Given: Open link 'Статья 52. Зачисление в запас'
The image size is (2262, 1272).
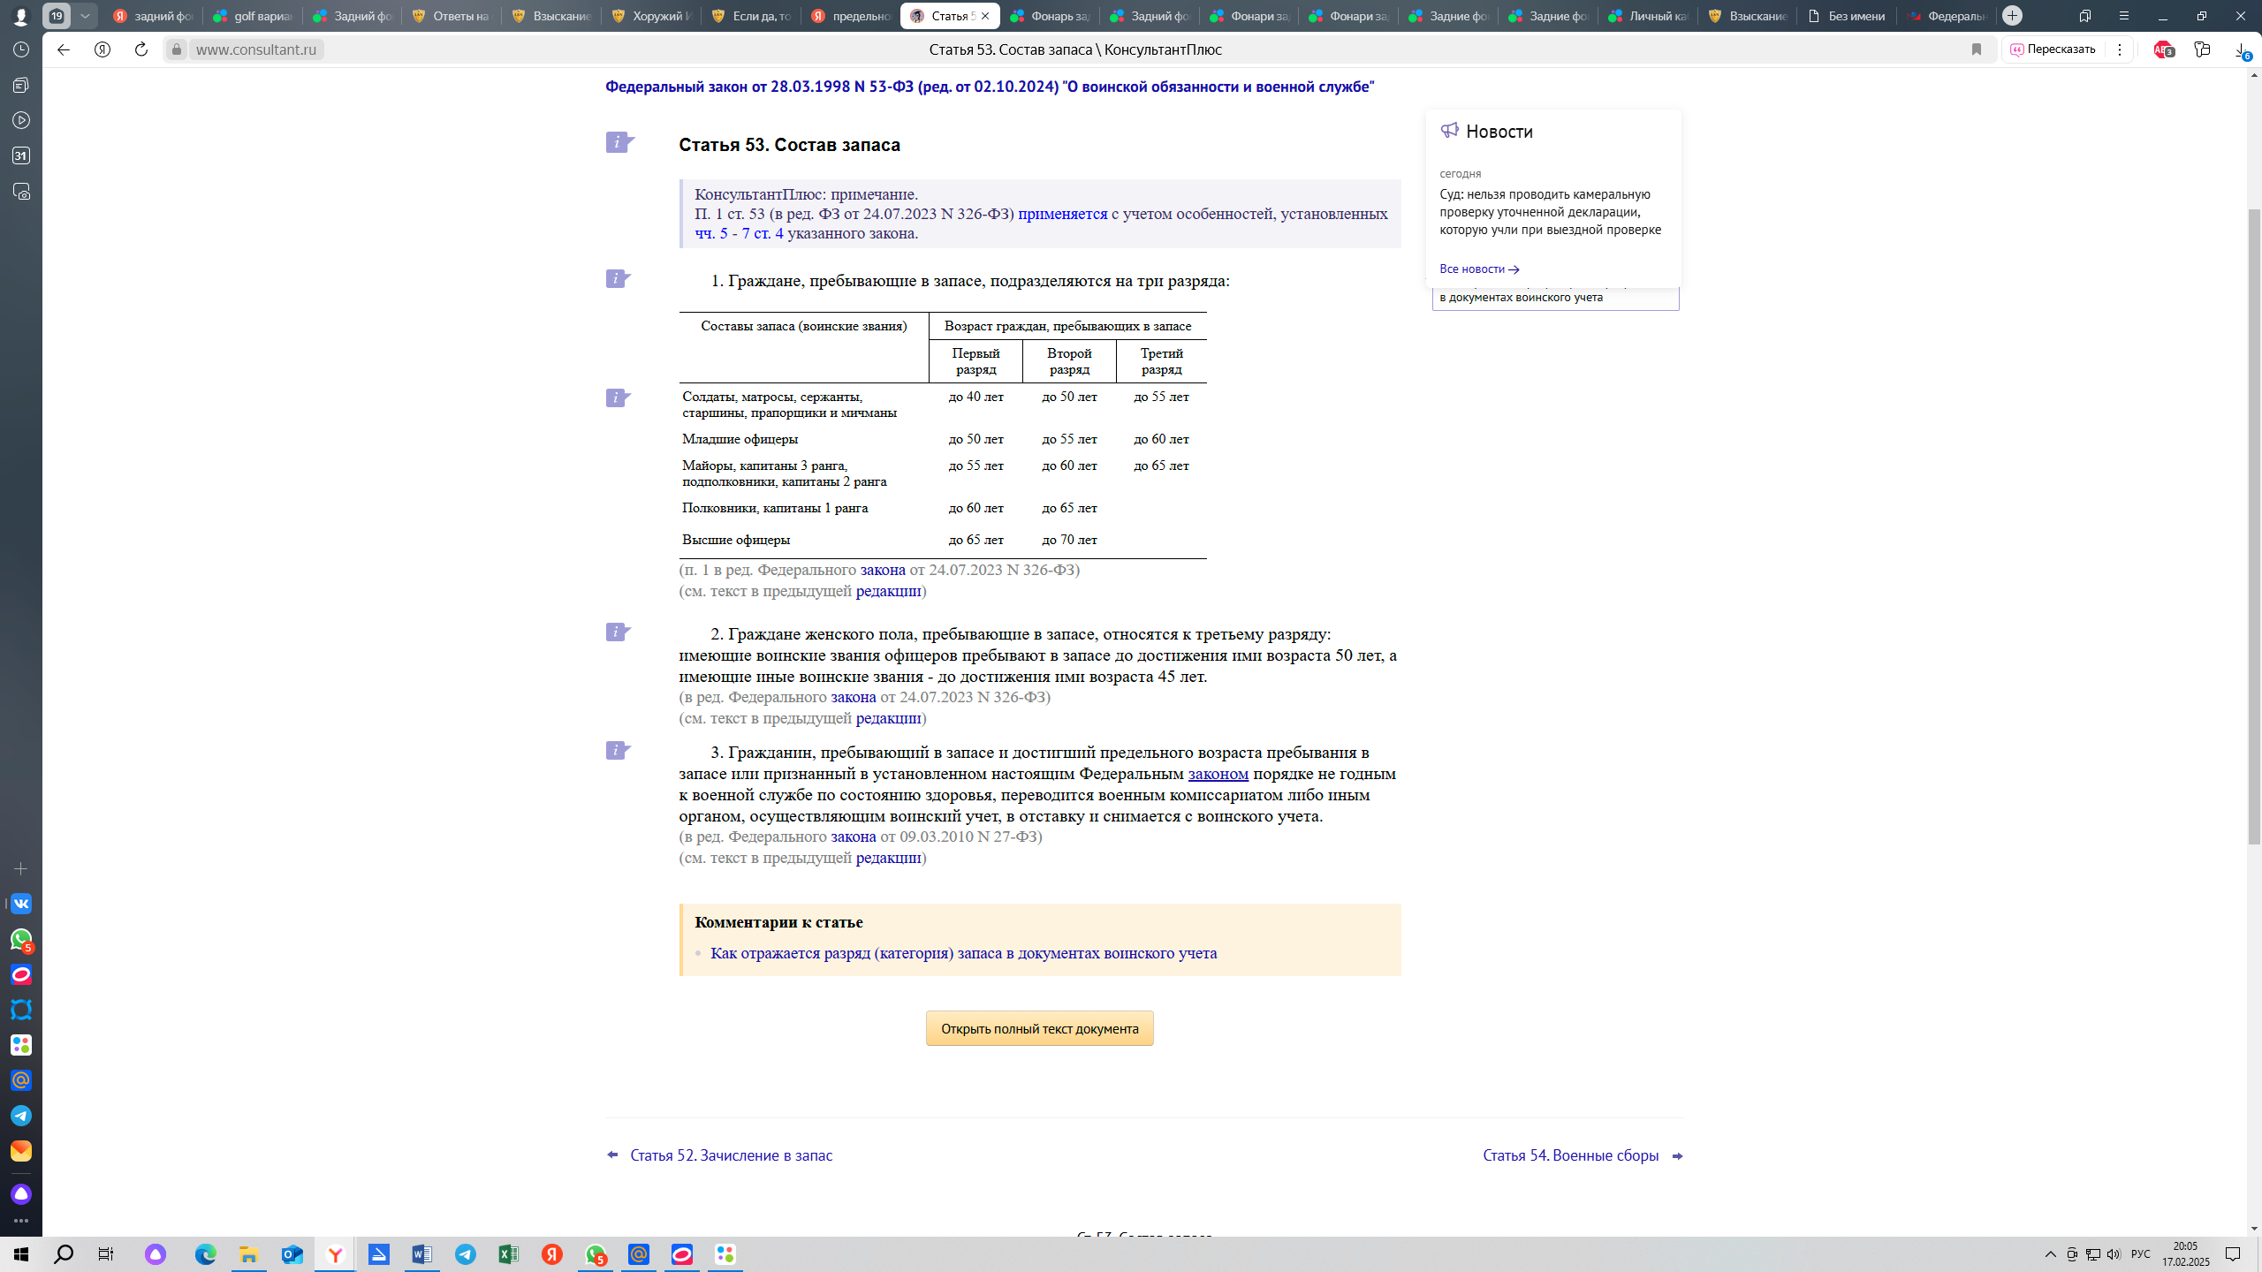Looking at the screenshot, I should (731, 1155).
